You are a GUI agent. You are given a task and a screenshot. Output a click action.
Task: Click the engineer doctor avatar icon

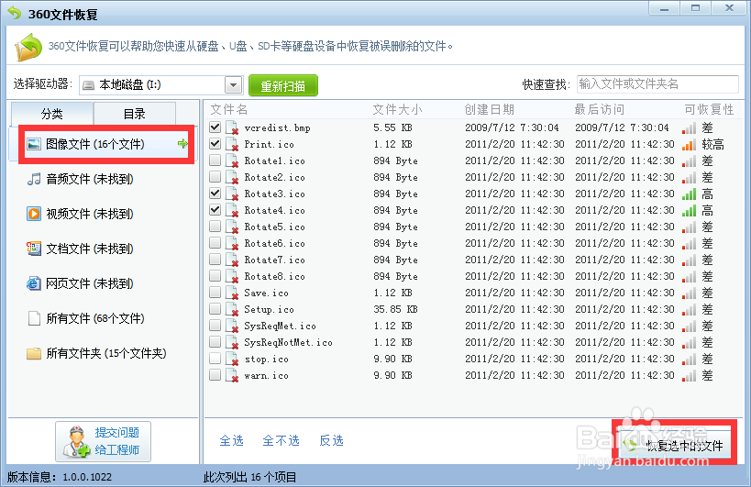click(76, 442)
